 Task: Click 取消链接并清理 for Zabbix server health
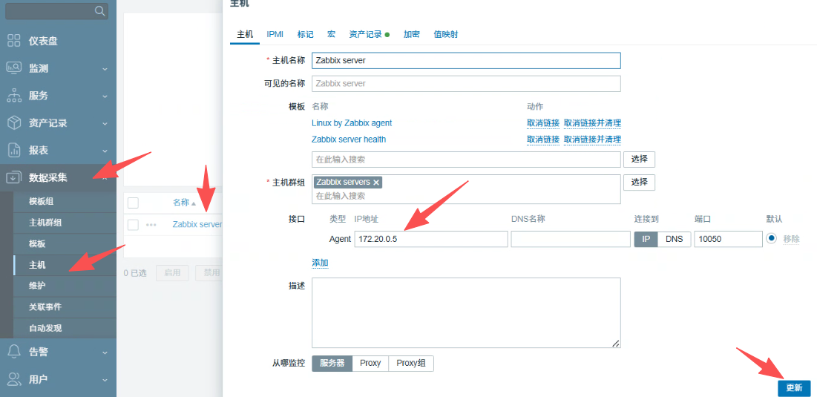pyautogui.click(x=592, y=140)
